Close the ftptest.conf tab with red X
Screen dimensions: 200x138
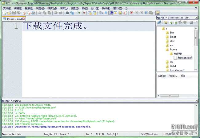pyautogui.click(x=23, y=19)
